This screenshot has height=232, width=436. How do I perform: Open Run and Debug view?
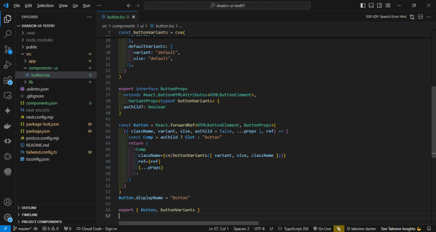tap(8, 65)
